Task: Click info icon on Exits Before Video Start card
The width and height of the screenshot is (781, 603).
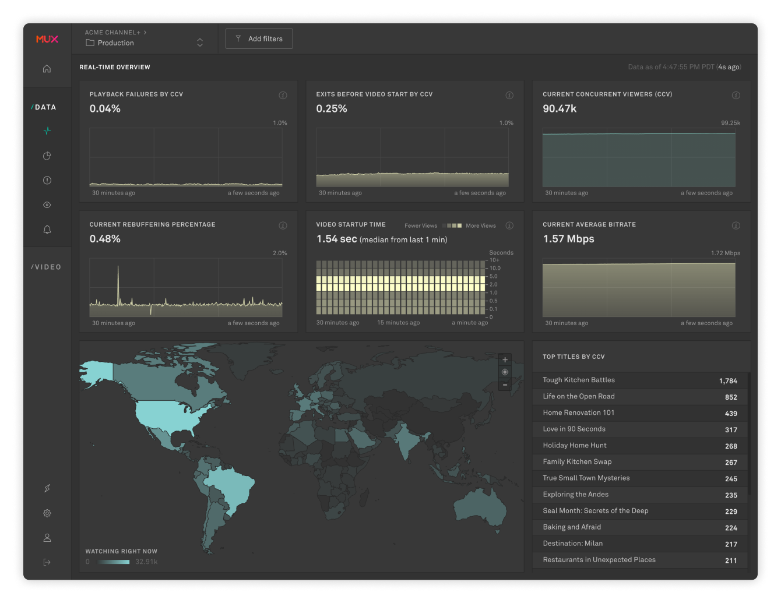Action: (509, 95)
